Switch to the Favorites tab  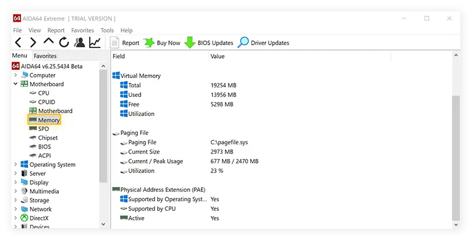[45, 56]
